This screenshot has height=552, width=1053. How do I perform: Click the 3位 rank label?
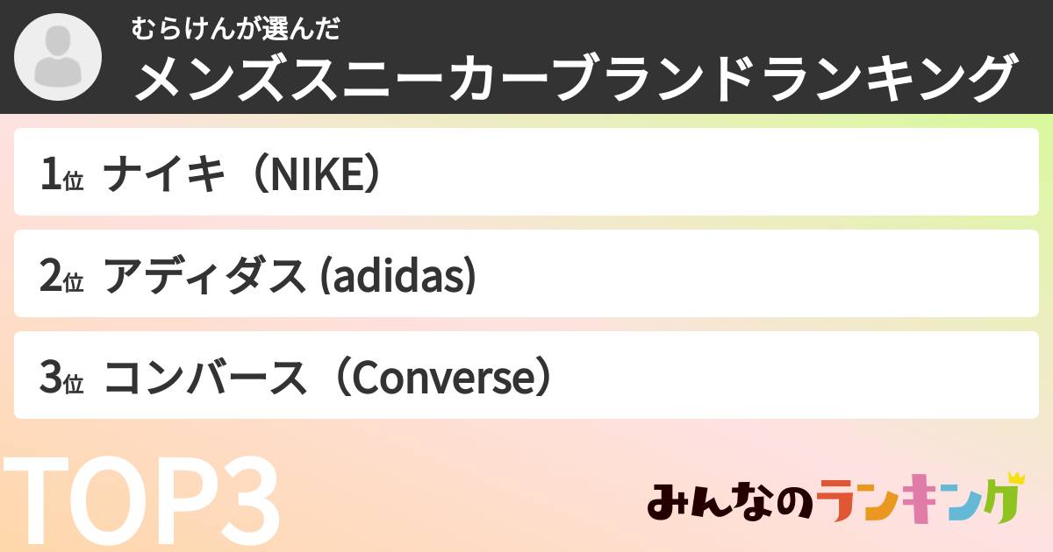[x=61, y=379]
